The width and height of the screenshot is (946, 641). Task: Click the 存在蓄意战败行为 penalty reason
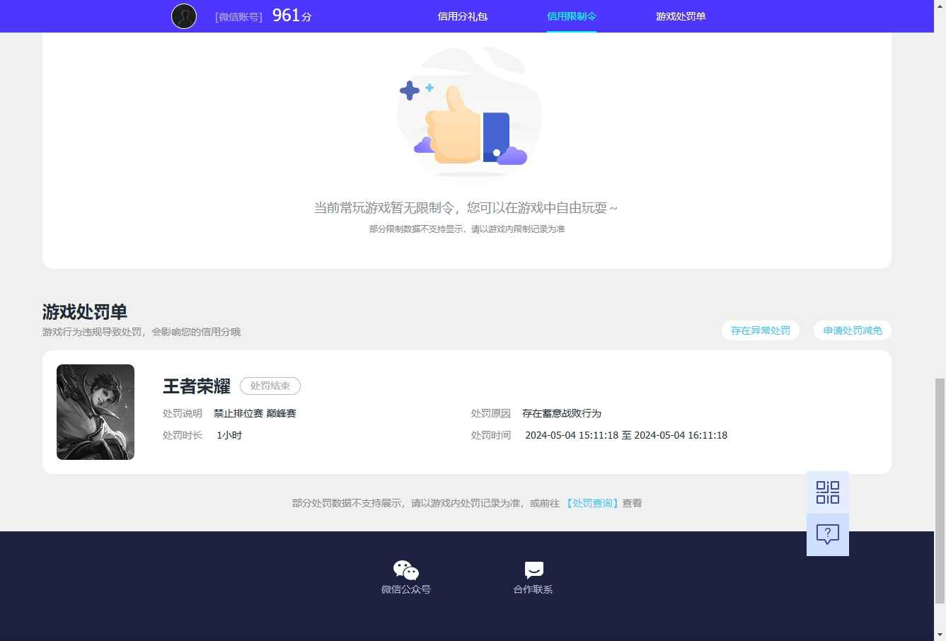[x=562, y=413]
